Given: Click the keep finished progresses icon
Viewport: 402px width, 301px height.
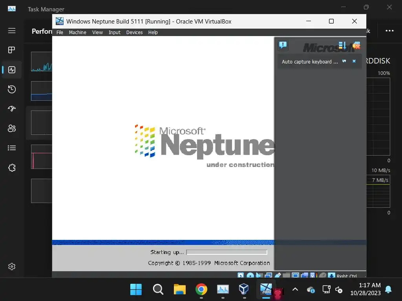Looking at the screenshot, I should pos(342,45).
